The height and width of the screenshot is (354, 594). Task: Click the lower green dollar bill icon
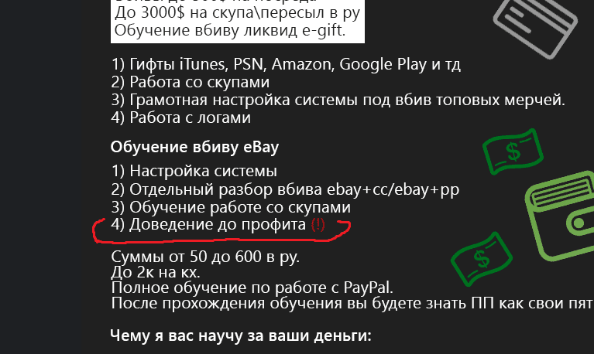point(482,259)
